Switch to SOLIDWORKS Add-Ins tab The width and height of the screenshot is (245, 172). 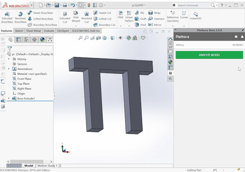[x=86, y=31]
